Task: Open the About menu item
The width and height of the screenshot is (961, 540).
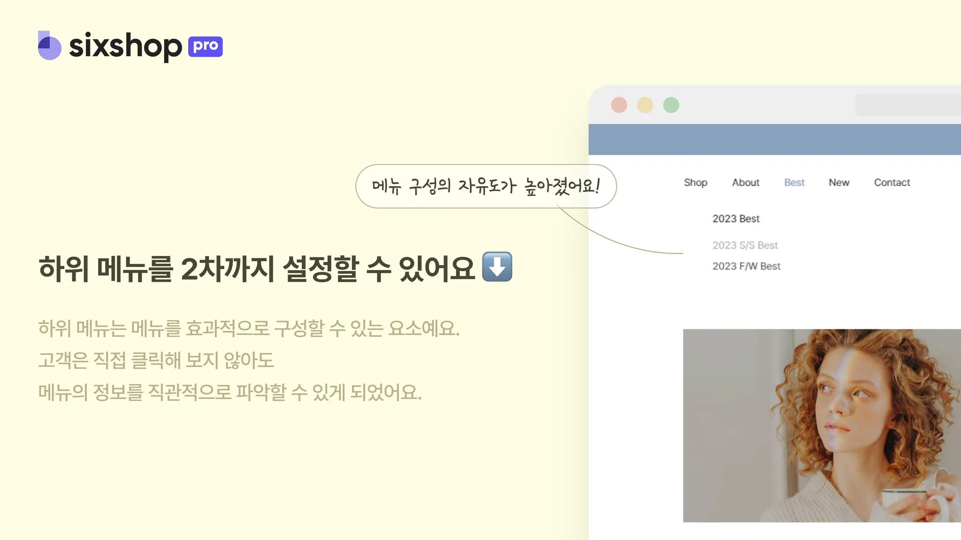Action: (x=746, y=182)
